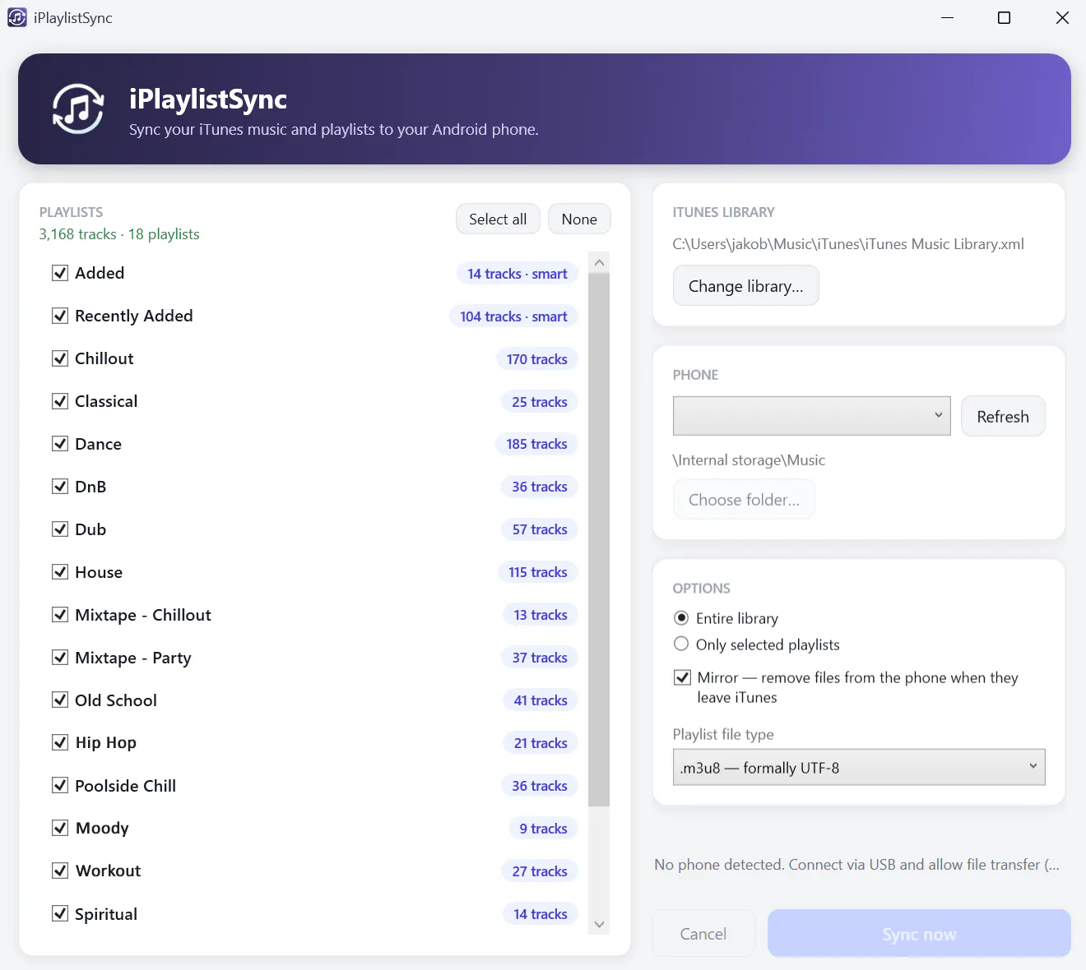
Task: Click the playlist list scrollbar thumb
Action: tap(599, 539)
